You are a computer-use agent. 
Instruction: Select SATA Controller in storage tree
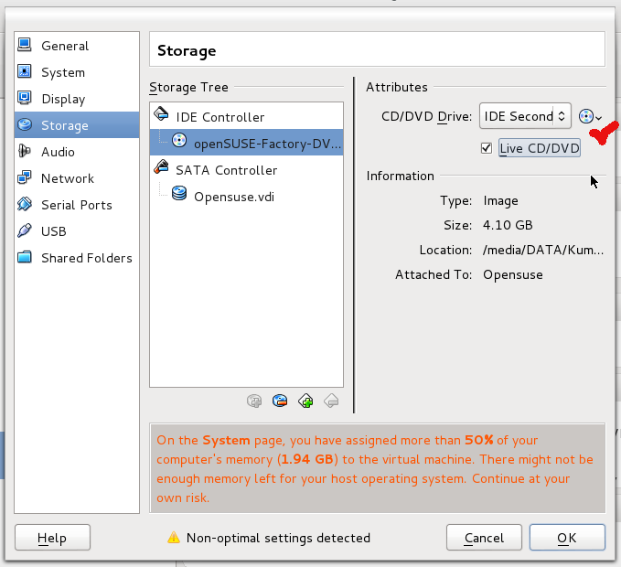pyautogui.click(x=246, y=169)
